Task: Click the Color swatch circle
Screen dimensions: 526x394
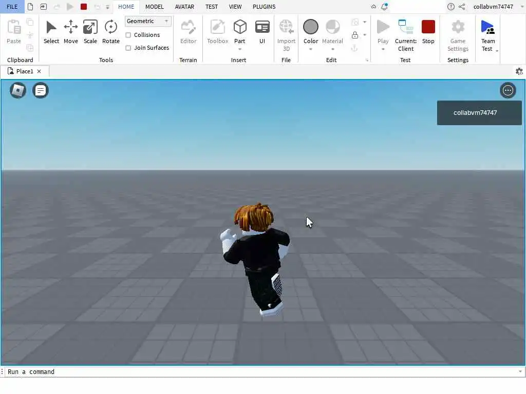Action: 311,27
